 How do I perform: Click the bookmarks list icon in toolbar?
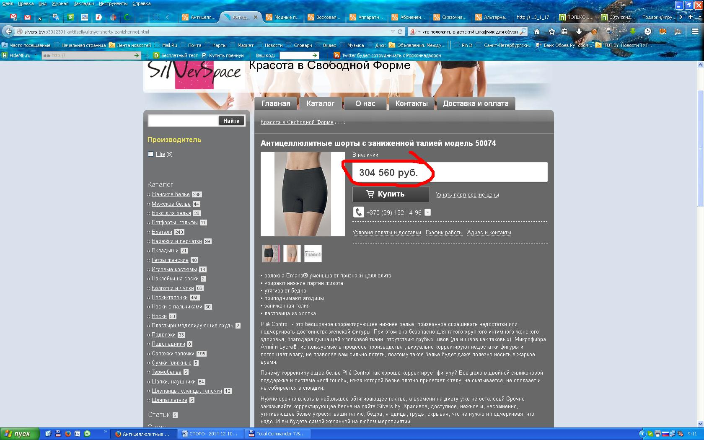564,31
